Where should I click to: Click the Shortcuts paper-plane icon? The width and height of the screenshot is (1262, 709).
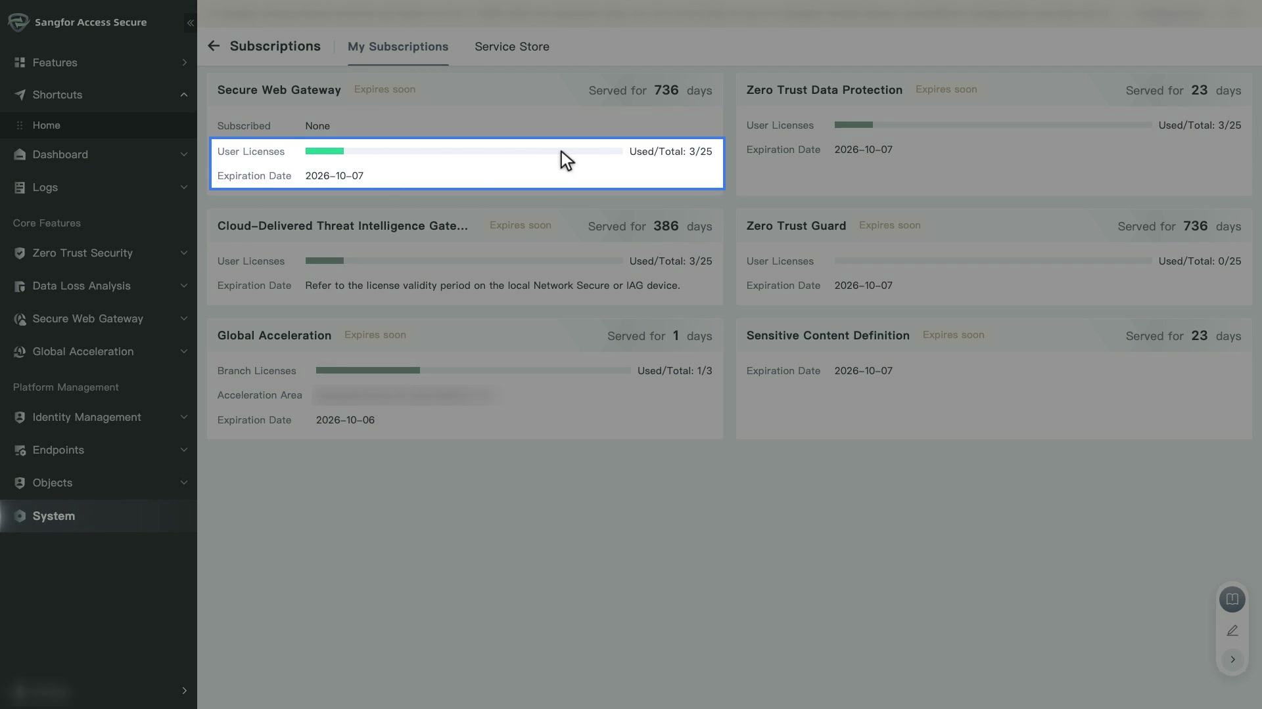pos(20,95)
